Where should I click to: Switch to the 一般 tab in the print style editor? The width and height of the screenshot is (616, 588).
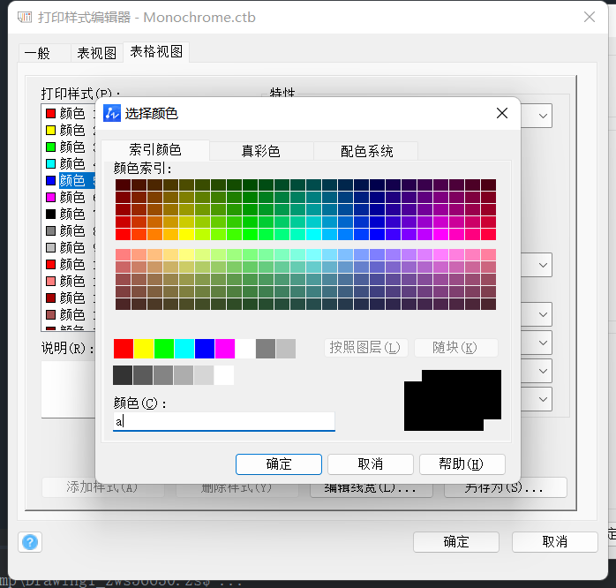pos(44,53)
